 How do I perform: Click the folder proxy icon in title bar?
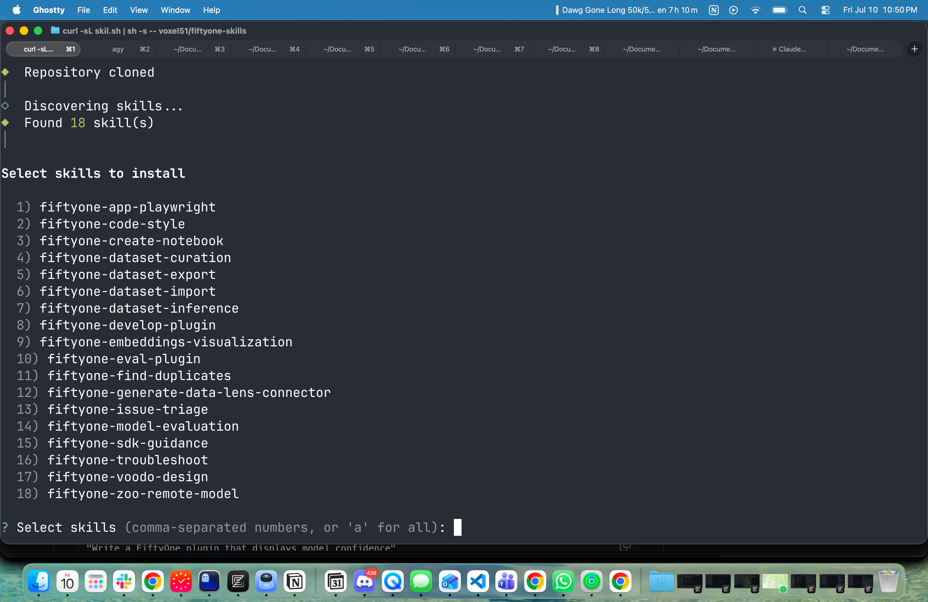pos(55,30)
